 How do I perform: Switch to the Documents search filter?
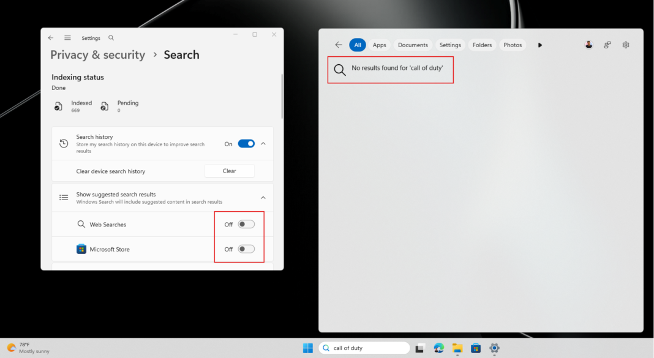click(413, 45)
